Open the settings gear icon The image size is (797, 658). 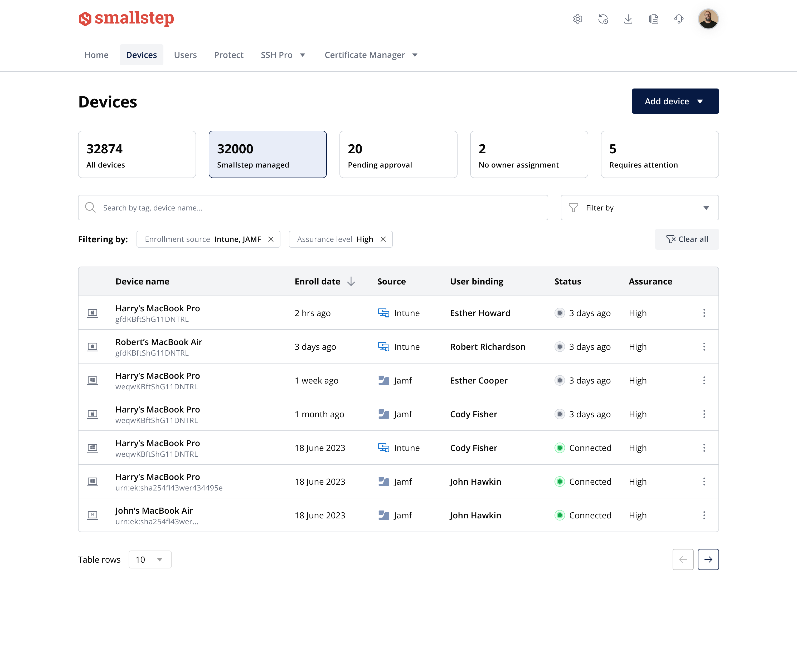[578, 19]
